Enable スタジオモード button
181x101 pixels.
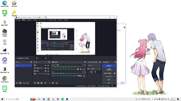[x=109, y=77]
